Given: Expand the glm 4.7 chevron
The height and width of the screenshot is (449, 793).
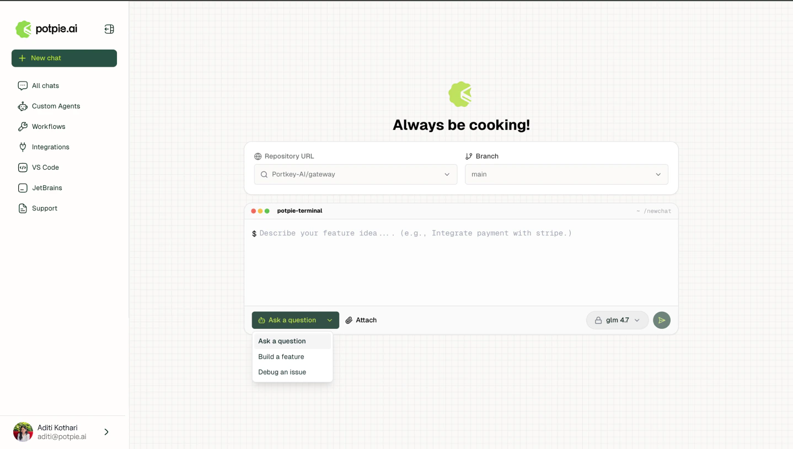Looking at the screenshot, I should click(x=637, y=320).
